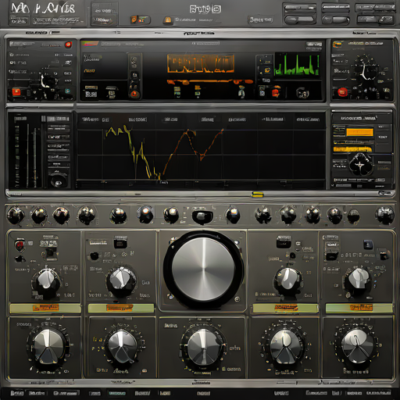The image size is (400, 400).
Task: Click the orange waveform display at top center
Action: pyautogui.click(x=201, y=63)
